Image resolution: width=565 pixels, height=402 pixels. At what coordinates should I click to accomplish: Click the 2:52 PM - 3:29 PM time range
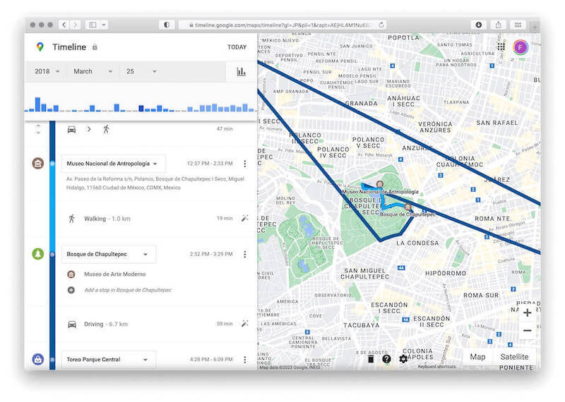[211, 254]
